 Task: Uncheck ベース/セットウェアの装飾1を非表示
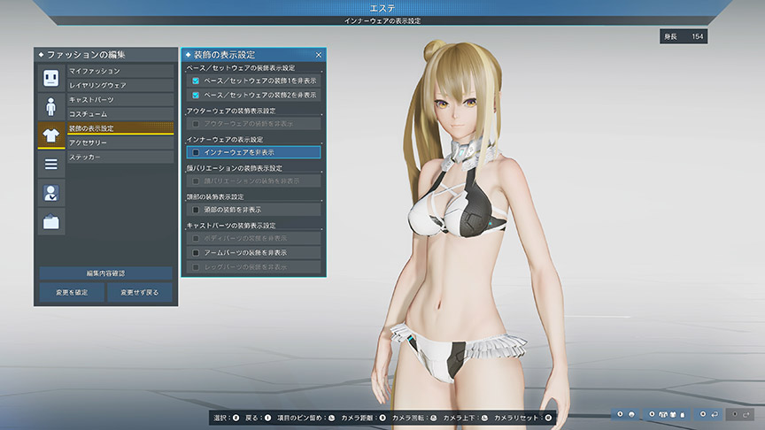coord(196,81)
